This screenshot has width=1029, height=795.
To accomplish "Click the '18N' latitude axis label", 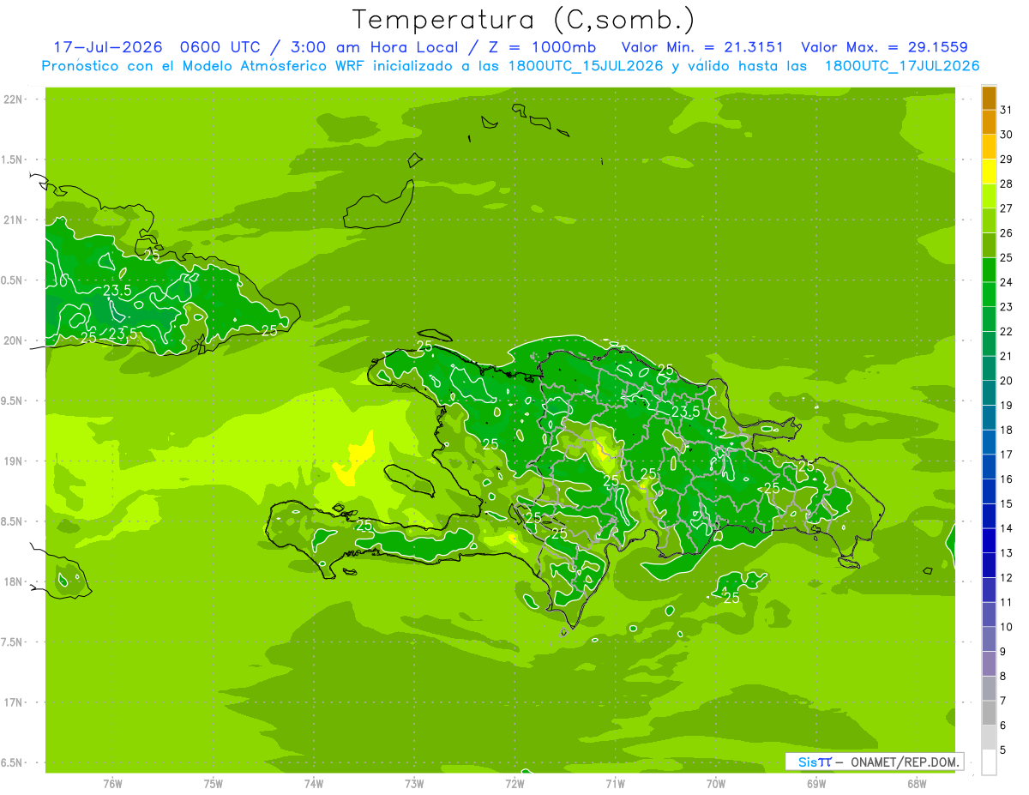I will pyautogui.click(x=13, y=582).
